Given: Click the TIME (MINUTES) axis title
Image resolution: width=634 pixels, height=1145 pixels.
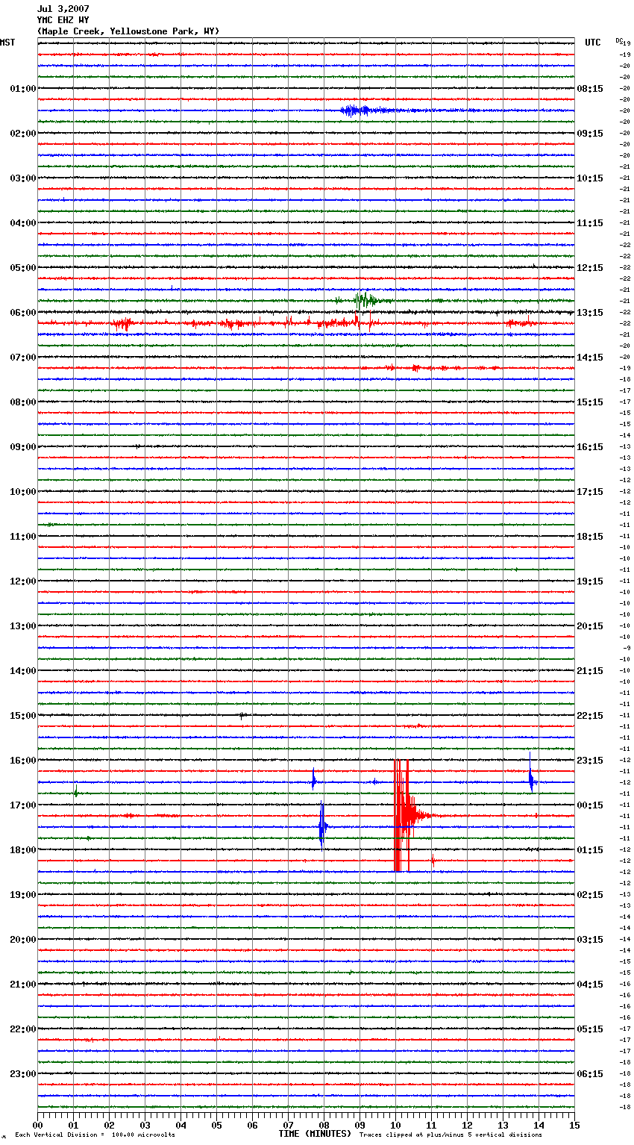Looking at the screenshot, I should 315,1134.
